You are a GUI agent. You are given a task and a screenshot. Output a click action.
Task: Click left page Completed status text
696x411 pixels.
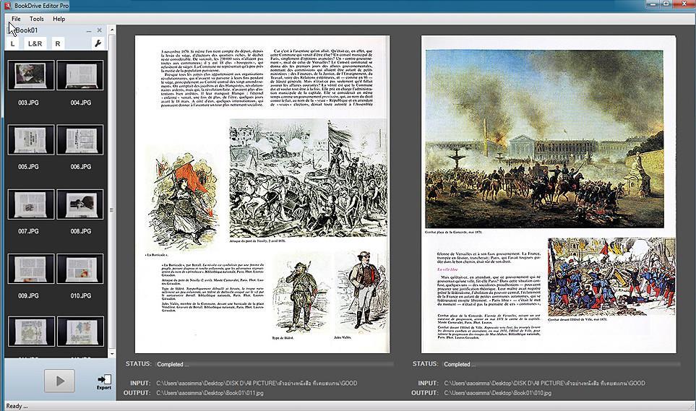(x=172, y=364)
